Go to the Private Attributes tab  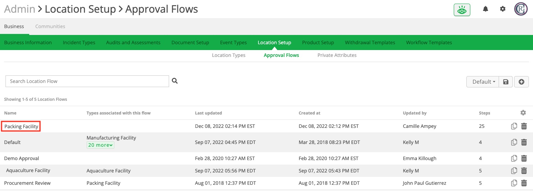pos(337,55)
